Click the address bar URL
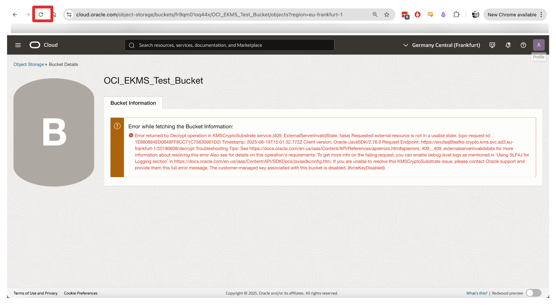 (x=209, y=14)
